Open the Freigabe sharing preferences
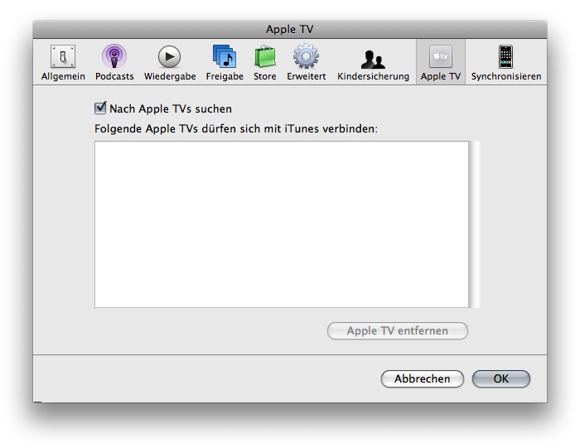The image size is (580, 448). (225, 62)
